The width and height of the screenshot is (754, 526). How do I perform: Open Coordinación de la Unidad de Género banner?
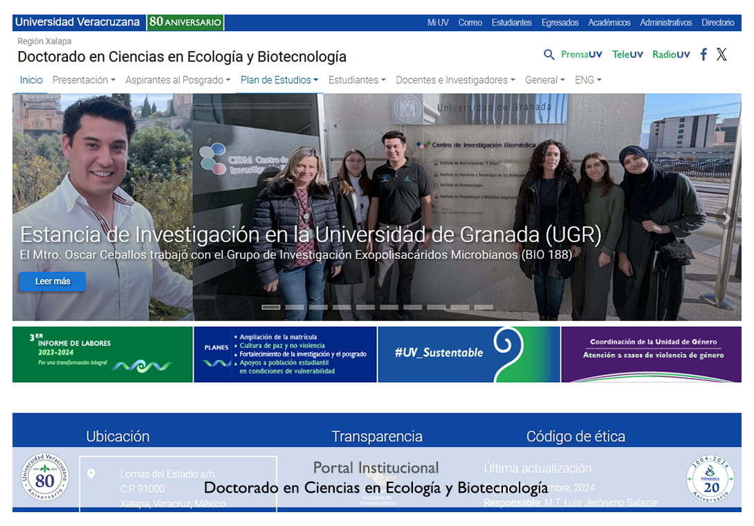click(651, 354)
